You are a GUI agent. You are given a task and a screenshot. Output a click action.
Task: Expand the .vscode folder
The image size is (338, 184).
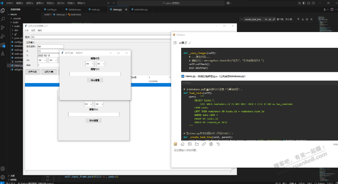coord(16,18)
